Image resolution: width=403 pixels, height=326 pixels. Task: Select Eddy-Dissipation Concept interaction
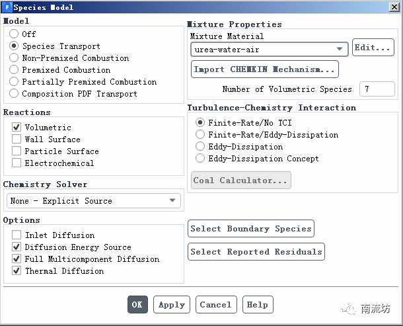click(200, 159)
